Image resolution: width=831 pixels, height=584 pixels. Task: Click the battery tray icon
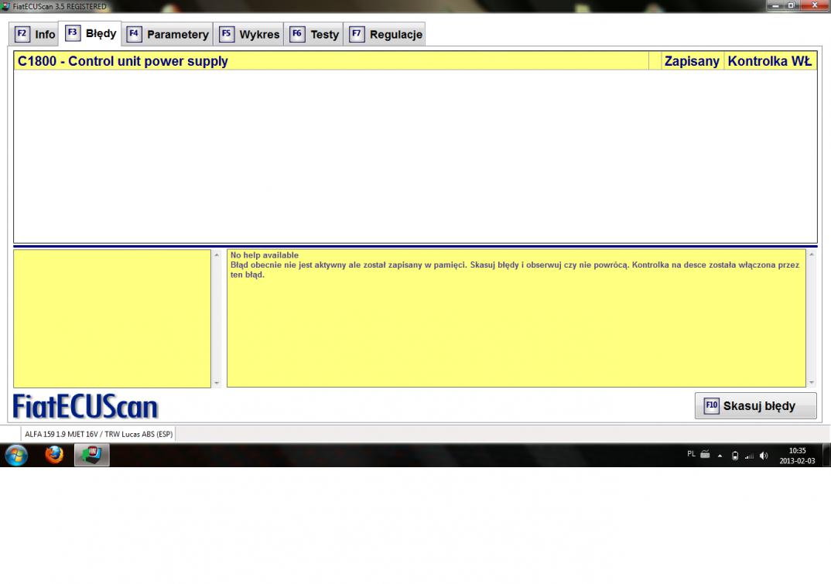735,456
